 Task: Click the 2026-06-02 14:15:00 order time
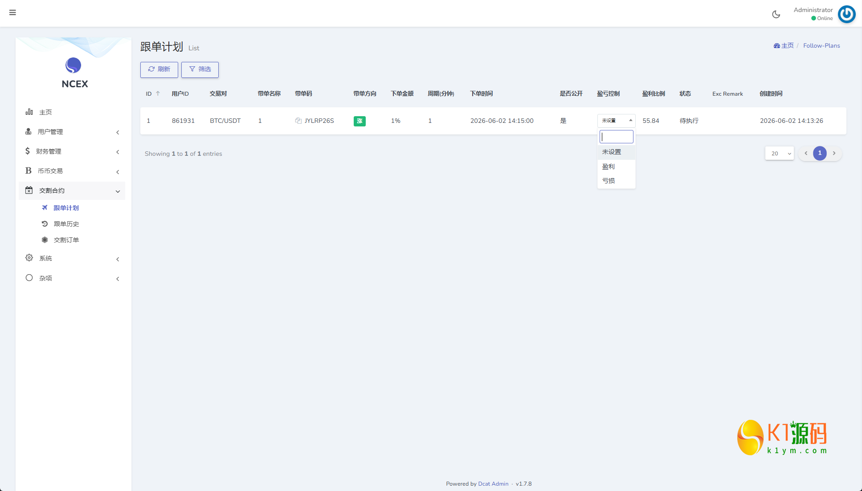(502, 121)
